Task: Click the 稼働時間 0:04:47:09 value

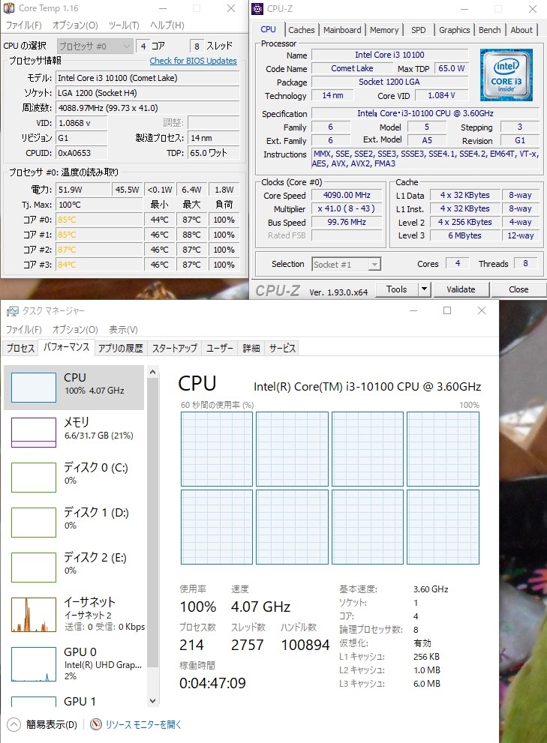Action: click(212, 683)
